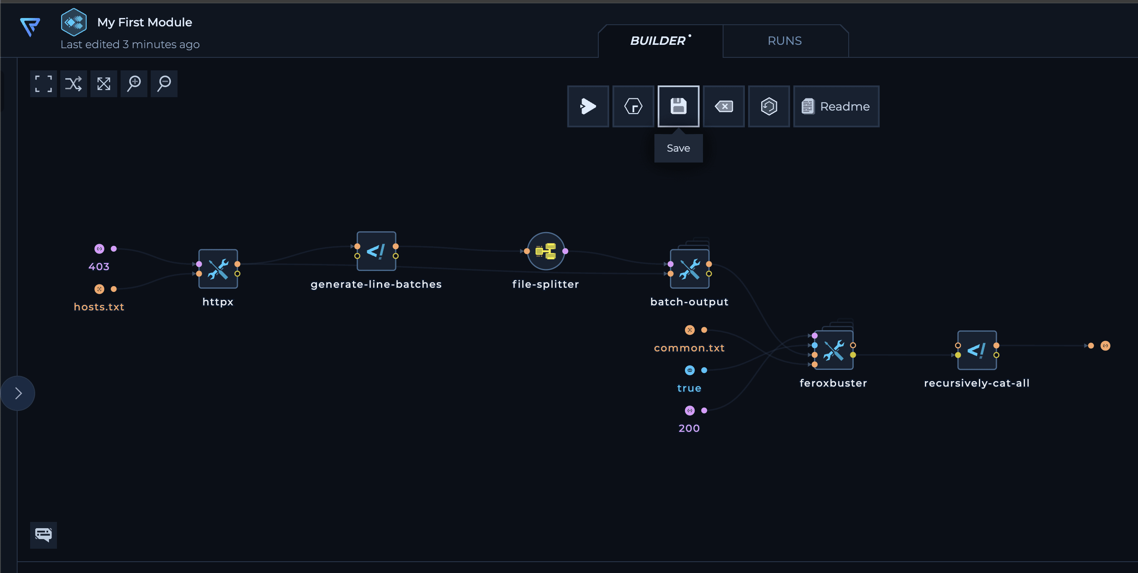Open the feedback chat icon
Screen dimensions: 1138x573
coord(43,535)
